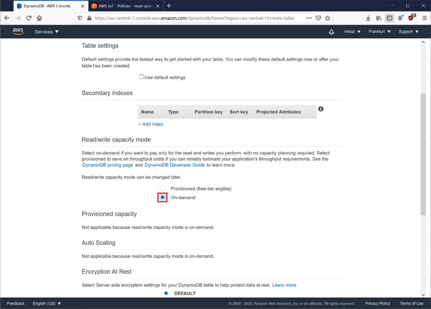Close the AWS IoT Policies tab

point(158,6)
